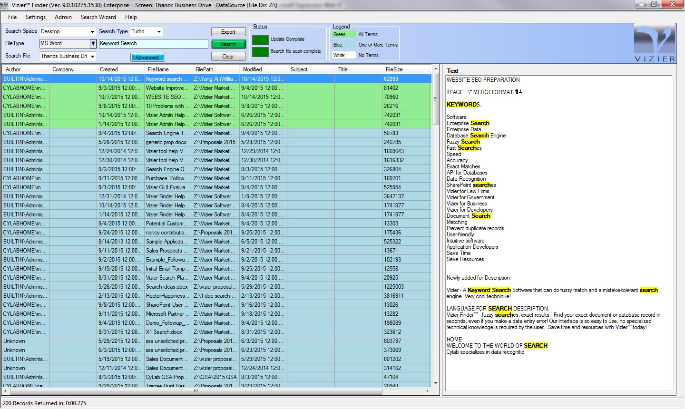This screenshot has height=409, width=685.
Task: Click the '200 Records Returned' status bar text
Action: tap(44, 403)
